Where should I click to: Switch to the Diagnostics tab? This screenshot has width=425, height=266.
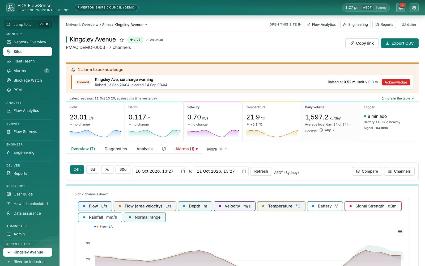pos(116,149)
